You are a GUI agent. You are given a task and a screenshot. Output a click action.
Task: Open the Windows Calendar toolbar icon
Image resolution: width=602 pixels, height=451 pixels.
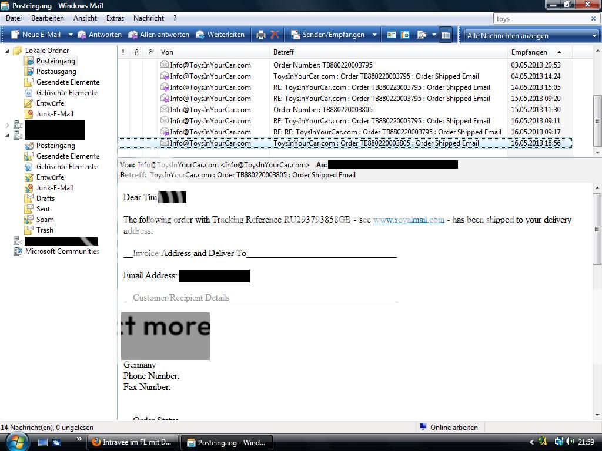[x=405, y=35]
